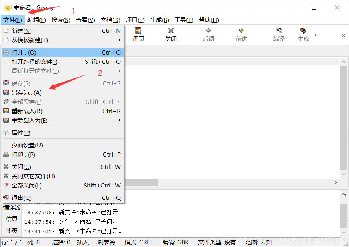Click editor vertical scrollbar up arrow
The width and height of the screenshot is (349, 247).
(344, 62)
